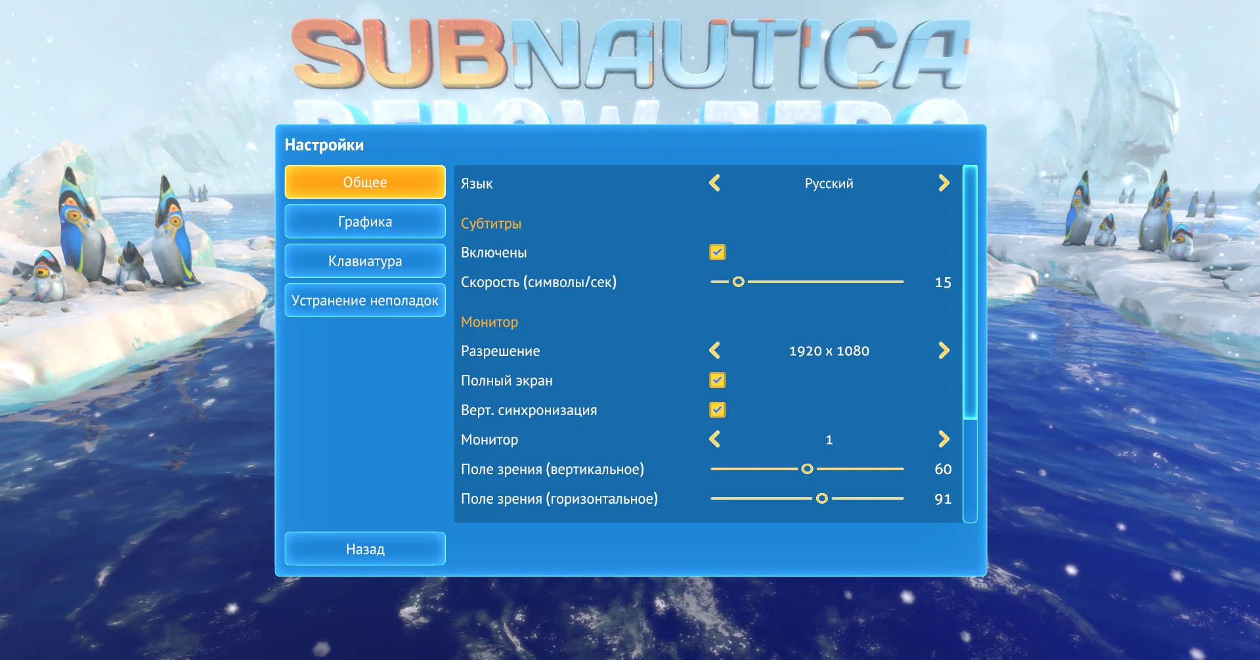Select next screen resolution with right chevron
1260x660 pixels.
[x=944, y=351]
